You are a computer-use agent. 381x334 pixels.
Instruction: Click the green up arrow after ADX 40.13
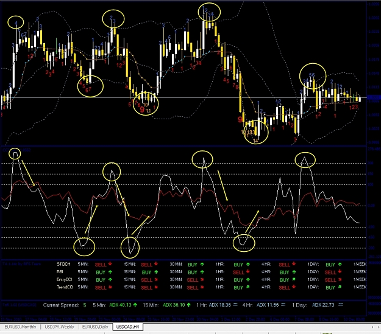tap(135, 305)
